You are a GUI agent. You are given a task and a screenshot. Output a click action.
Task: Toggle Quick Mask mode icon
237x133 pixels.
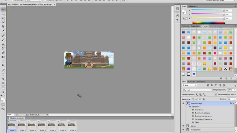pos(3,105)
